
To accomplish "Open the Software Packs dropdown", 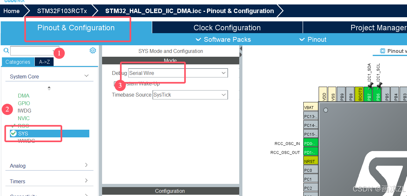I will [223, 40].
